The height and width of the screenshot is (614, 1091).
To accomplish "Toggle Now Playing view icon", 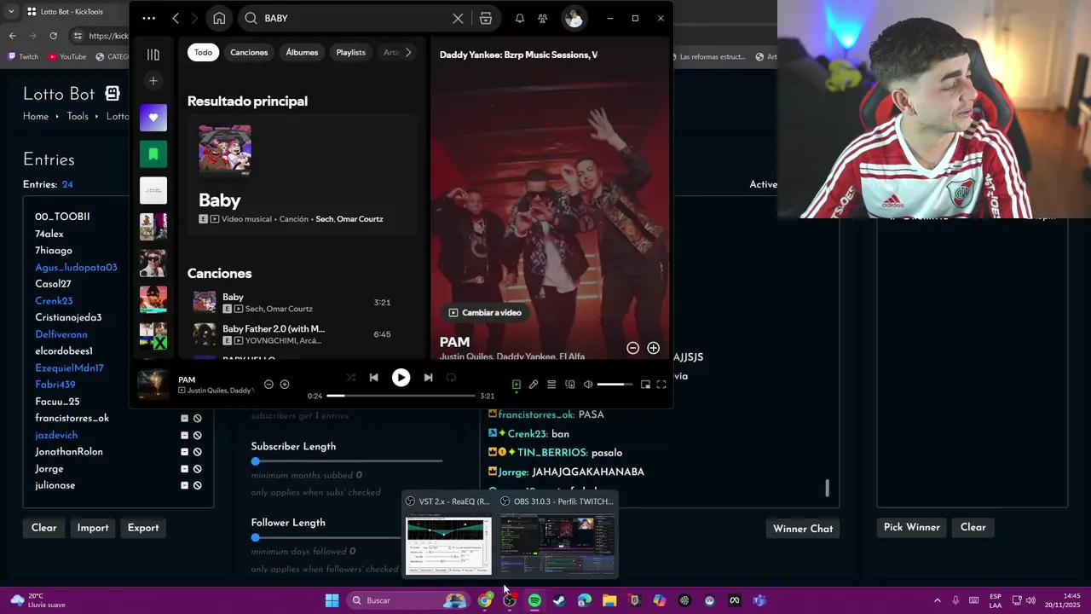I will [516, 385].
